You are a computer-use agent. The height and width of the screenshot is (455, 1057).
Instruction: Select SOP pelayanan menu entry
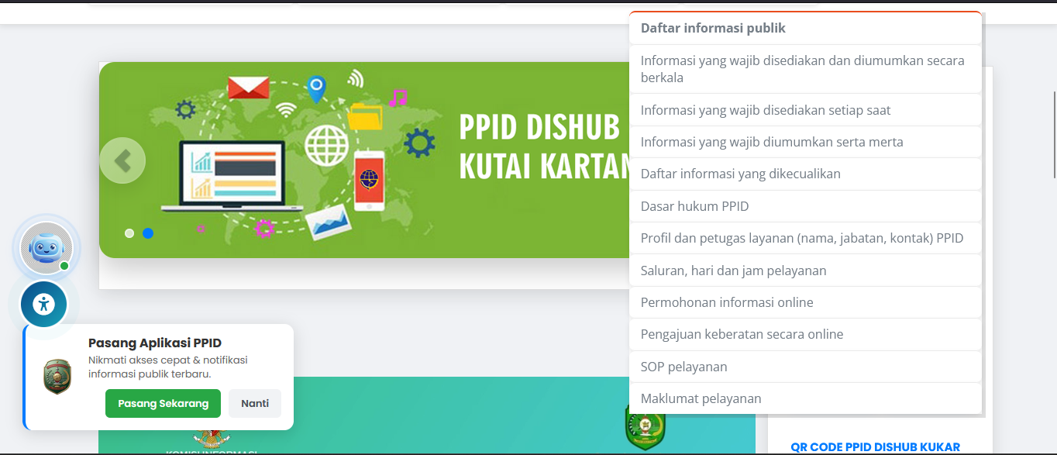point(806,367)
